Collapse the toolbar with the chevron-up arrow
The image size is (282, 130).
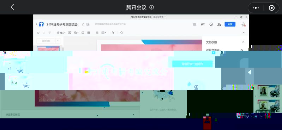244,33
